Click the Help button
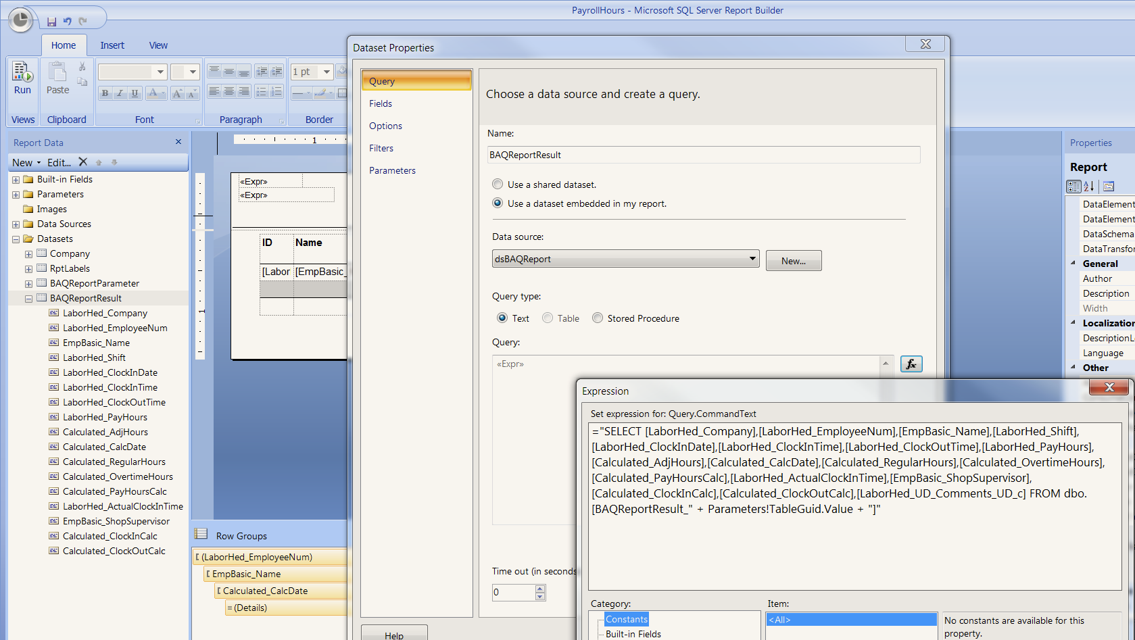The image size is (1135, 640). pos(394,634)
